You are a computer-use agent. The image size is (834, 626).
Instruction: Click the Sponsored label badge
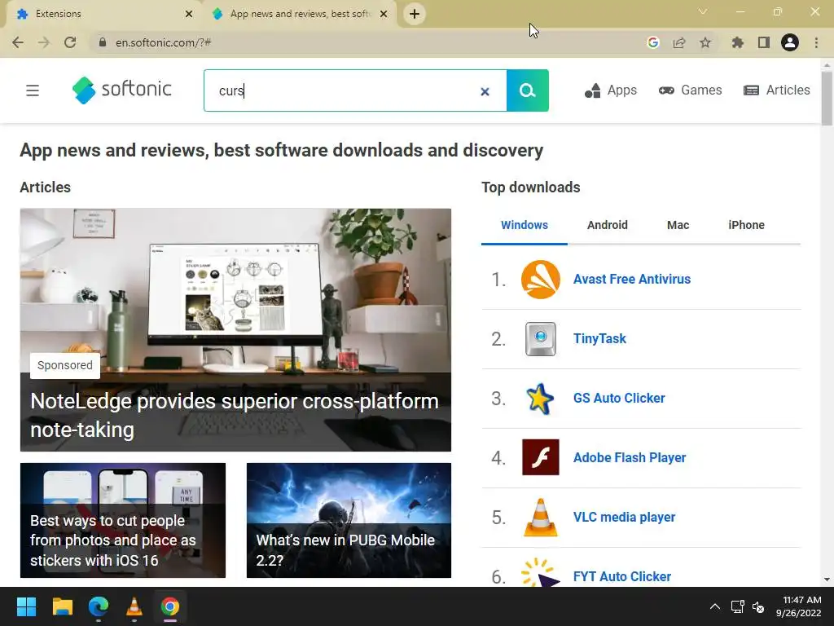(x=65, y=366)
